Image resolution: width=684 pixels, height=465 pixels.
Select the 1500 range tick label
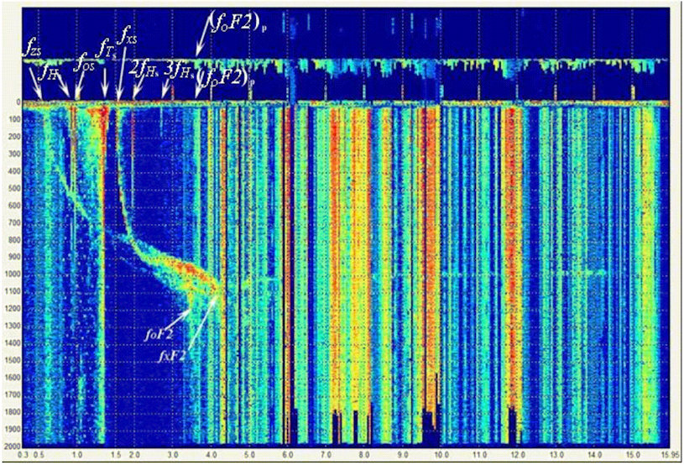click(x=12, y=360)
